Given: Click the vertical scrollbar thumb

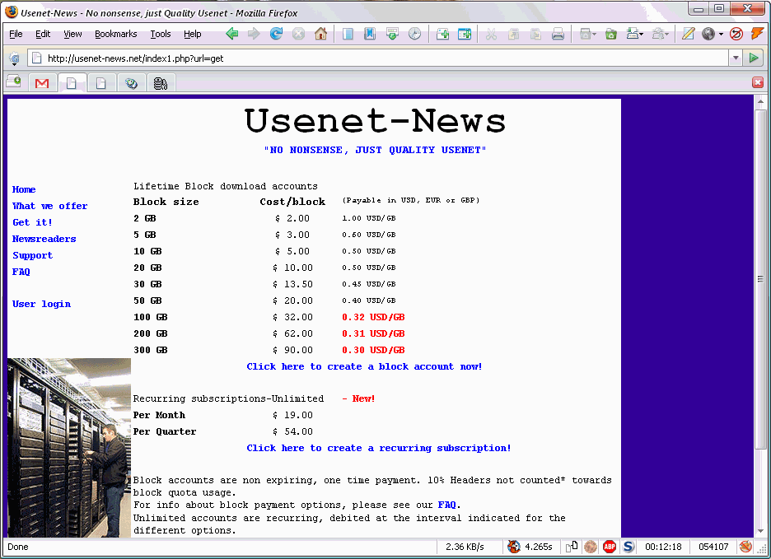Looking at the screenshot, I should tap(760, 279).
